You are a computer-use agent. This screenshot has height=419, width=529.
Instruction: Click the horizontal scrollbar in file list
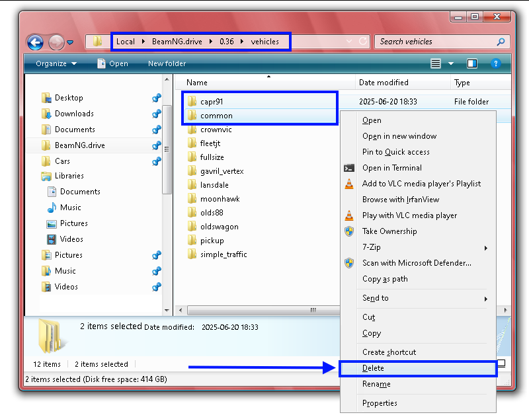(263, 310)
